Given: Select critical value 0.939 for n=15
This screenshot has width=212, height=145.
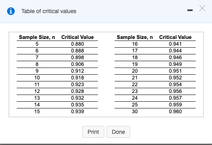Looking at the screenshot, I should coord(78,112).
